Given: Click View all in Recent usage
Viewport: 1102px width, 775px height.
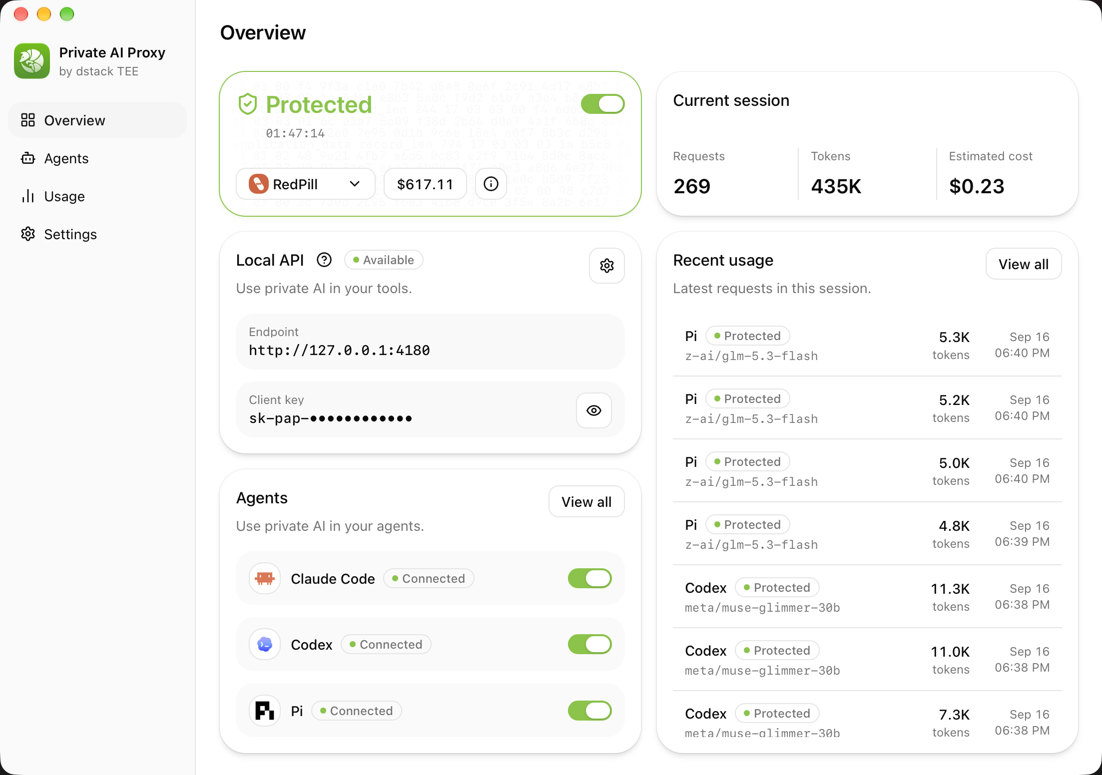Looking at the screenshot, I should [1024, 264].
